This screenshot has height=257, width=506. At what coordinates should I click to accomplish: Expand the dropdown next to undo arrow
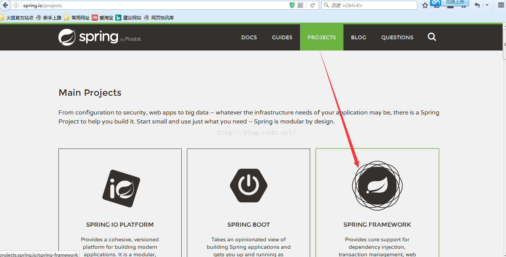pyautogui.click(x=487, y=5)
